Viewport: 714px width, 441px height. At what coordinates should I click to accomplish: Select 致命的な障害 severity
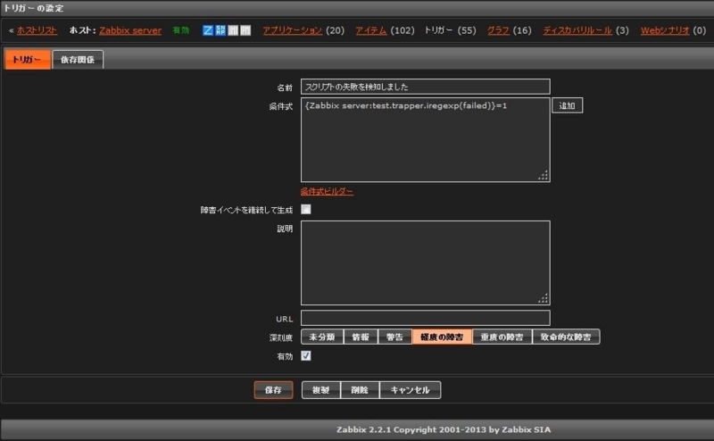(566, 337)
